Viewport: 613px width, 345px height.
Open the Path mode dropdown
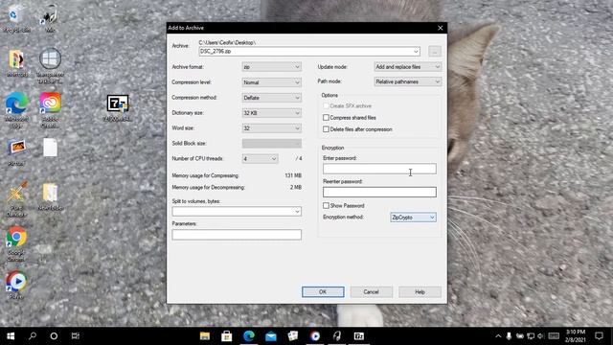pyautogui.click(x=408, y=81)
